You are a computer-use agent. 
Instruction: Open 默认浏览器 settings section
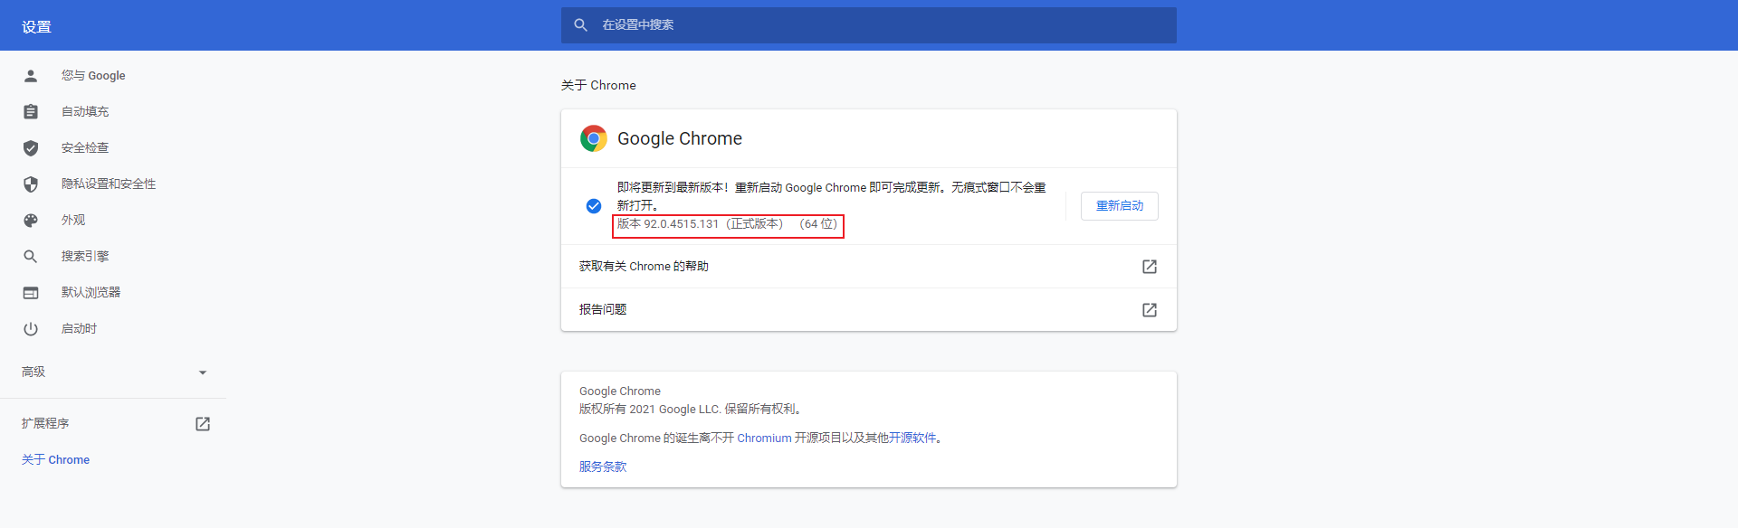click(x=91, y=293)
